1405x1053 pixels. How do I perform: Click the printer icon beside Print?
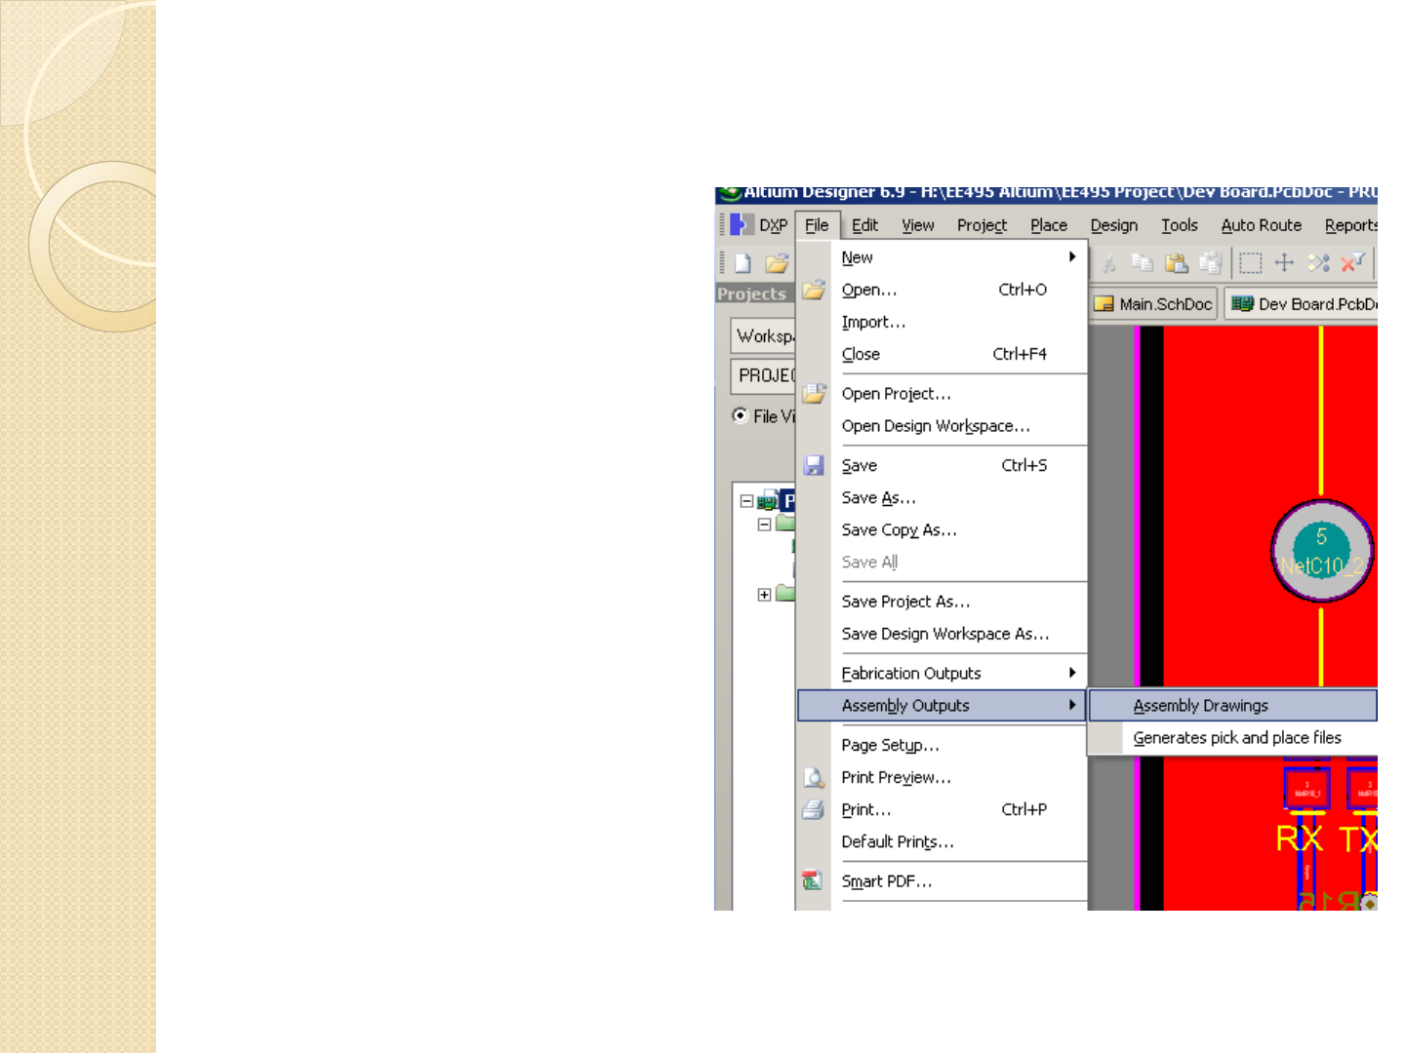[813, 809]
